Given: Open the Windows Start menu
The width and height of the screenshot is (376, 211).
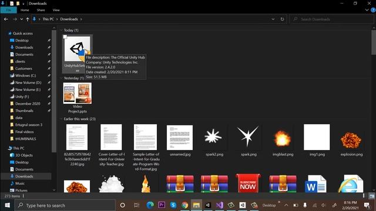Looking at the screenshot, I should click(7, 205).
